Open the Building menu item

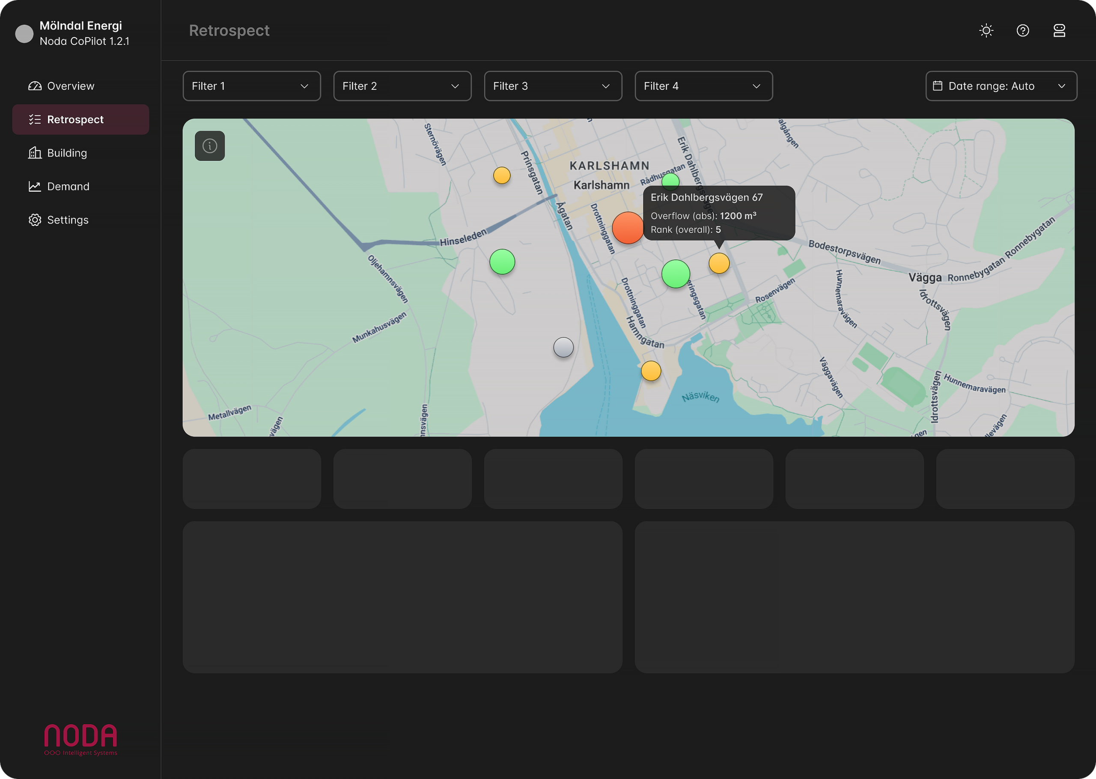coord(67,153)
